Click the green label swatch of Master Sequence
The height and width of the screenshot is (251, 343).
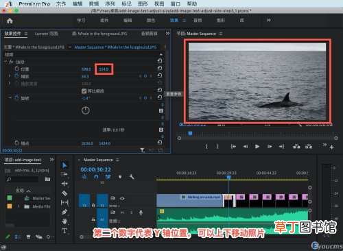tap(10, 198)
